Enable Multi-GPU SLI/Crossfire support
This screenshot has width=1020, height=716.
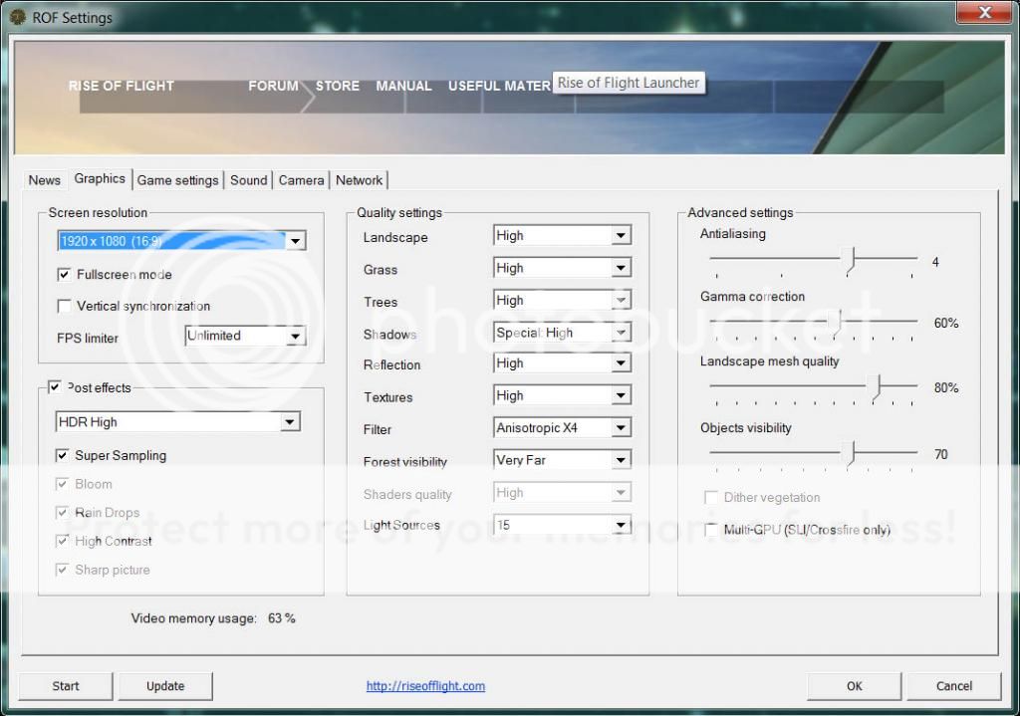pos(712,530)
